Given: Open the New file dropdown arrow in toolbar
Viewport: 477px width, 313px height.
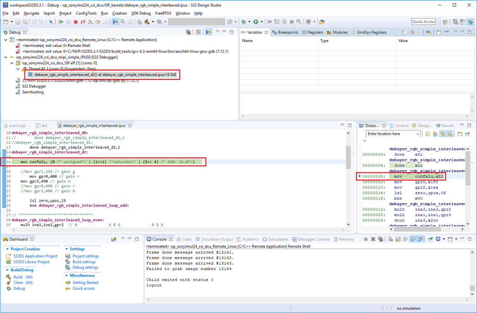Looking at the screenshot, I should [x=11, y=22].
